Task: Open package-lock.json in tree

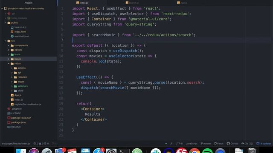Action: click(21, 118)
